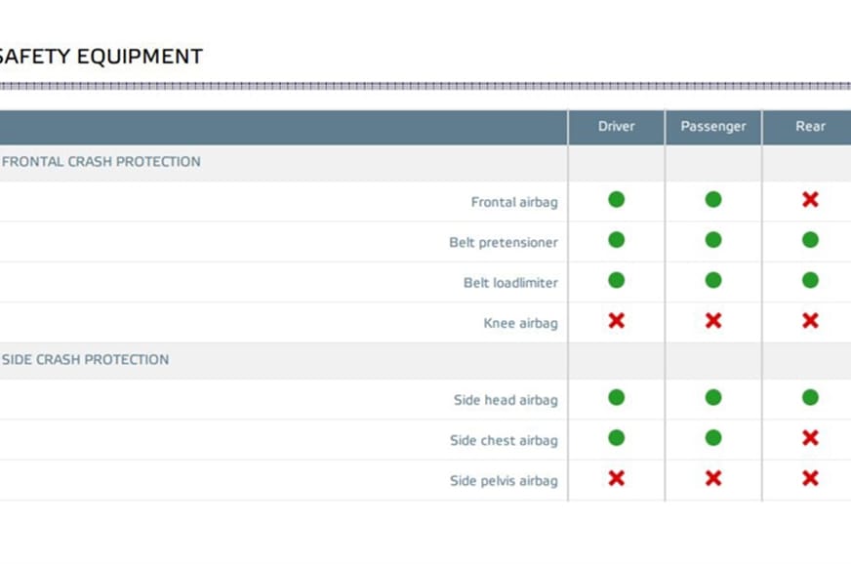
Task: Click the red X for Rear frontal airbag
Action: [x=810, y=200]
